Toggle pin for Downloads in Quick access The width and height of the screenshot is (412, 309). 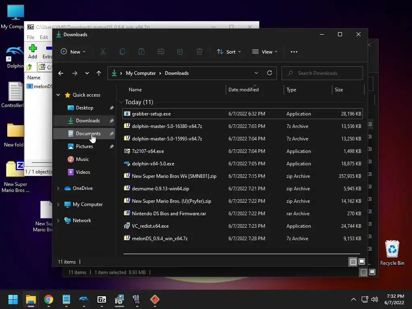click(112, 121)
